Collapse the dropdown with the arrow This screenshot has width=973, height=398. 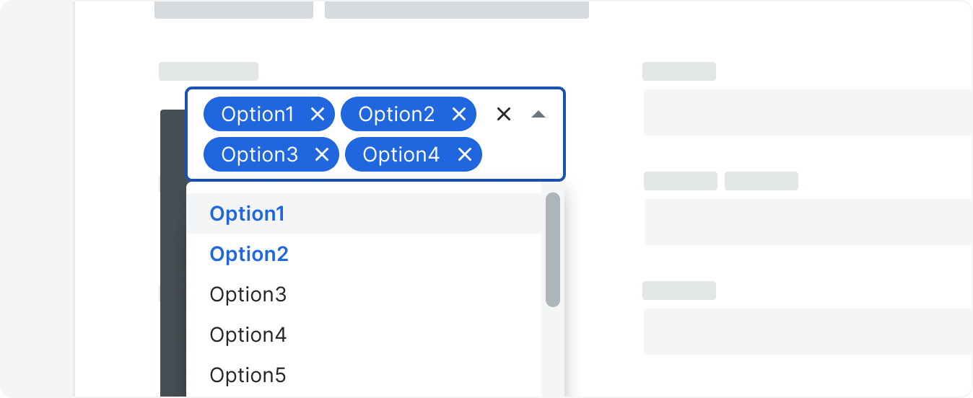click(x=538, y=114)
